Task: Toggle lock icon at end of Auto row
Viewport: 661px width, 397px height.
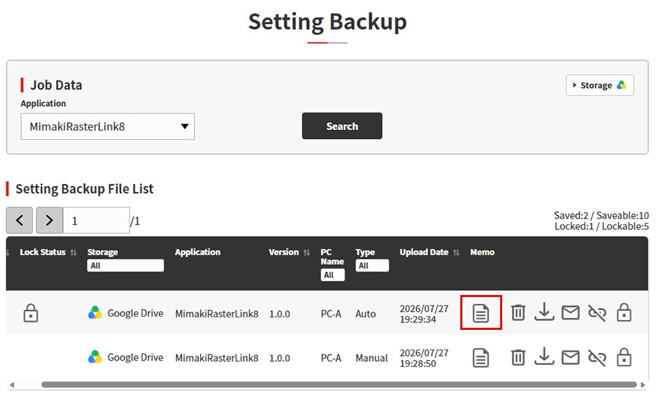Action: 624,312
